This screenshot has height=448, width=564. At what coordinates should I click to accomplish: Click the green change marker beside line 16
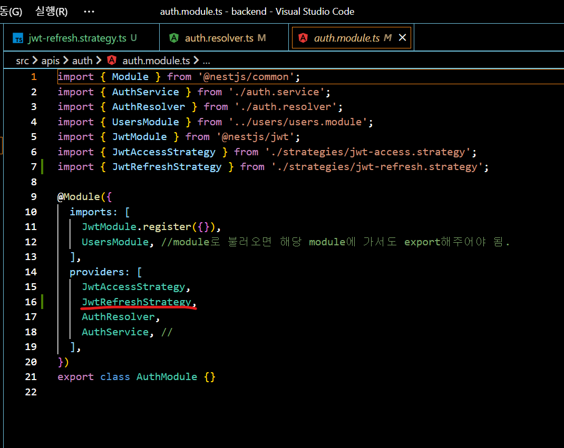43,302
